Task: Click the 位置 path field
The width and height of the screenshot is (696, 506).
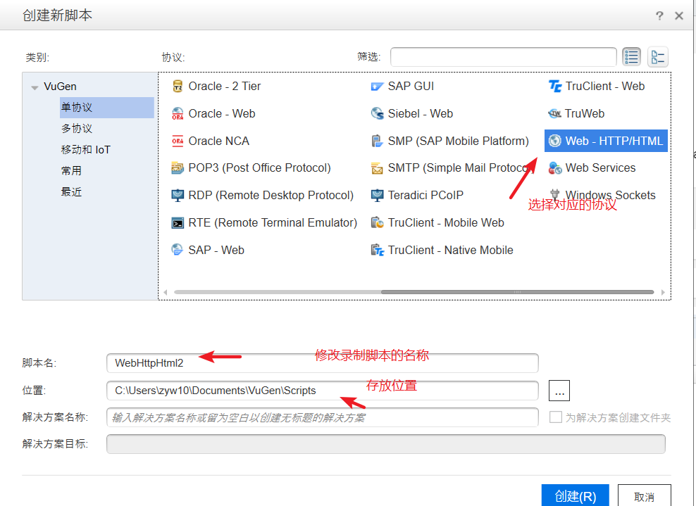Action: 322,391
